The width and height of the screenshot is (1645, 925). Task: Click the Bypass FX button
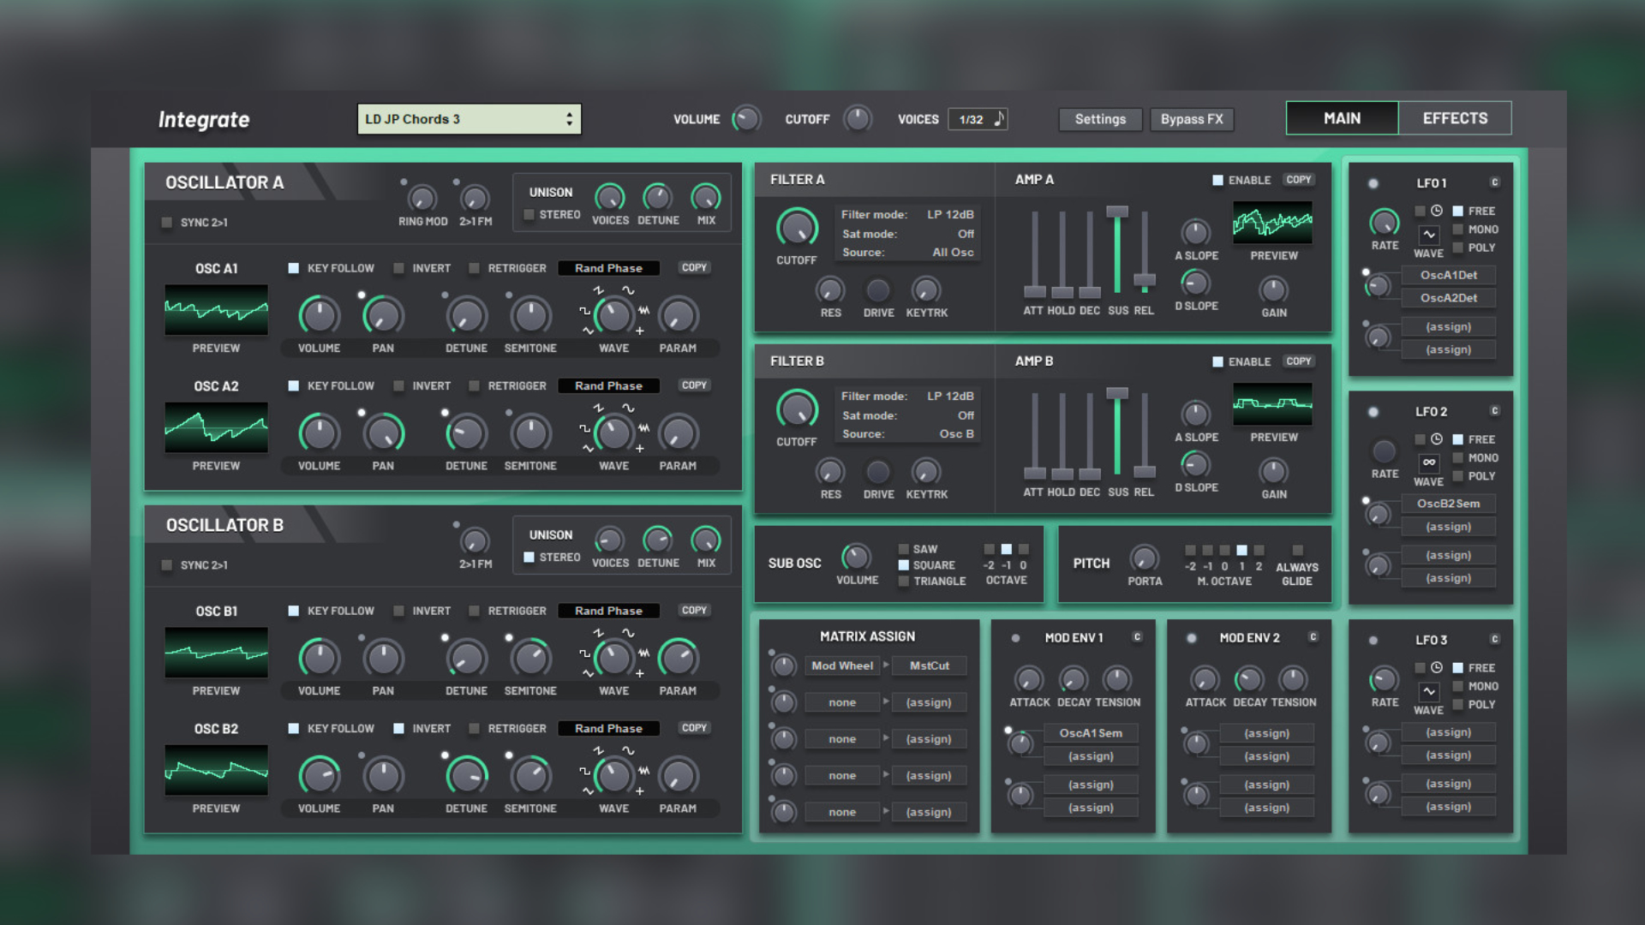point(1191,119)
